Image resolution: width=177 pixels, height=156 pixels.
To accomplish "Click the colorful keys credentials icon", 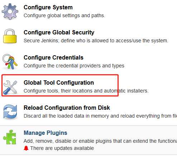I will [x=10, y=62].
